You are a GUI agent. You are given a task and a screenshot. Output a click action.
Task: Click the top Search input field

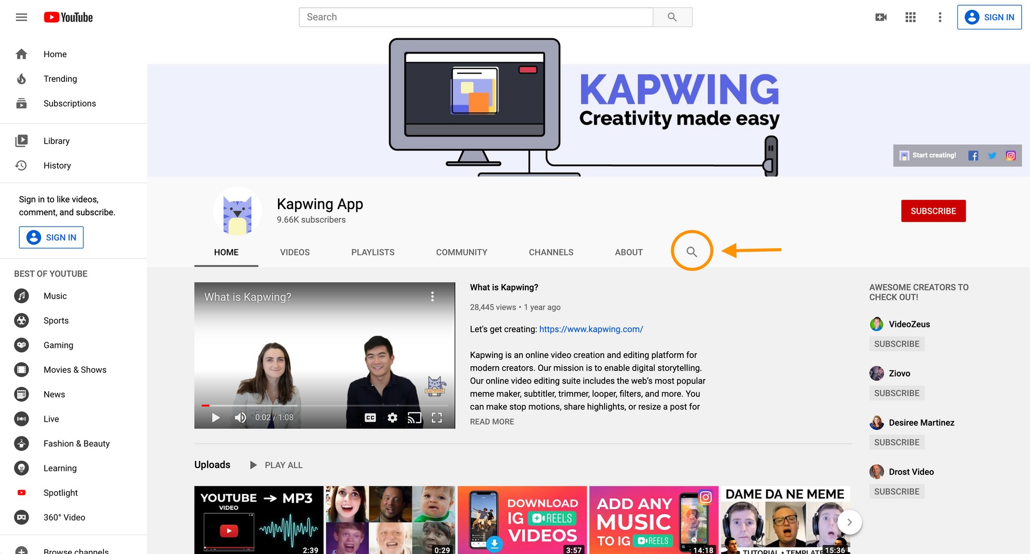476,17
